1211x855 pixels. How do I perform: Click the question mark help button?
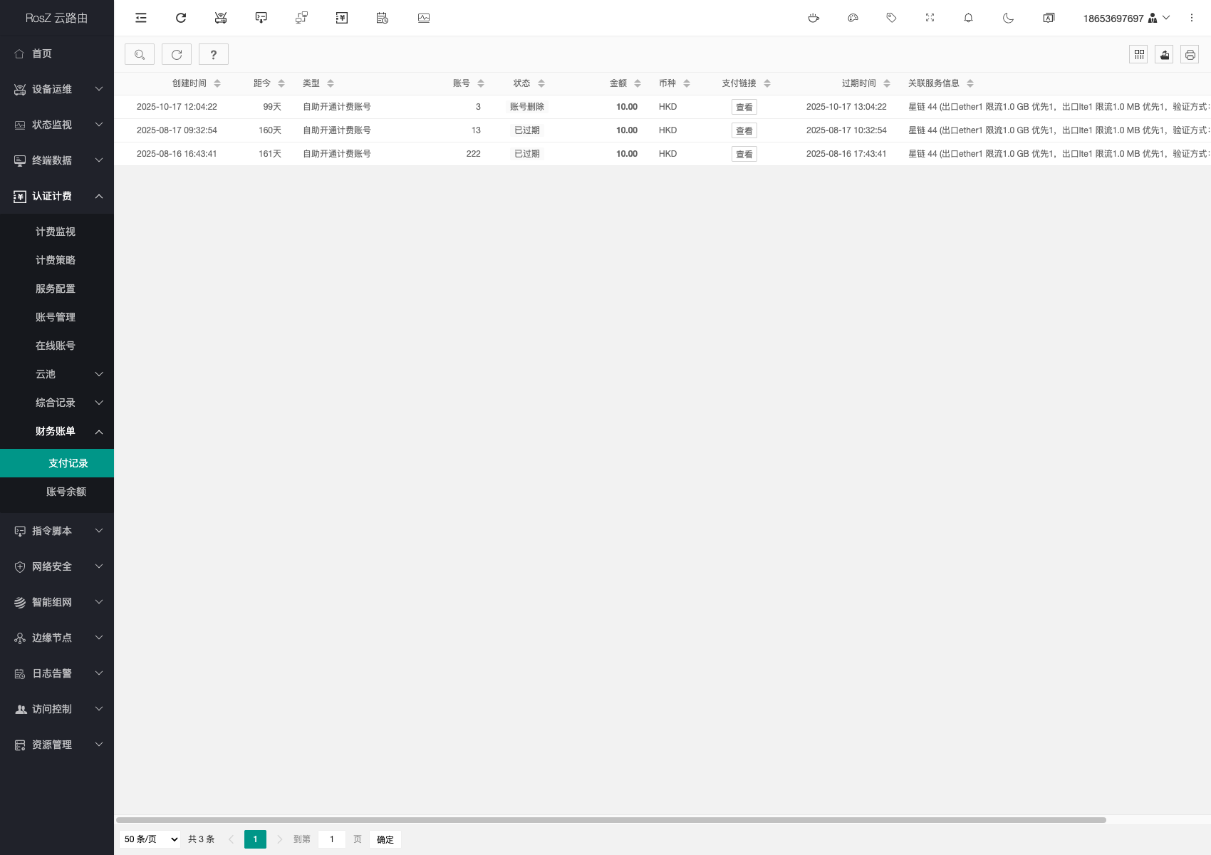click(214, 55)
